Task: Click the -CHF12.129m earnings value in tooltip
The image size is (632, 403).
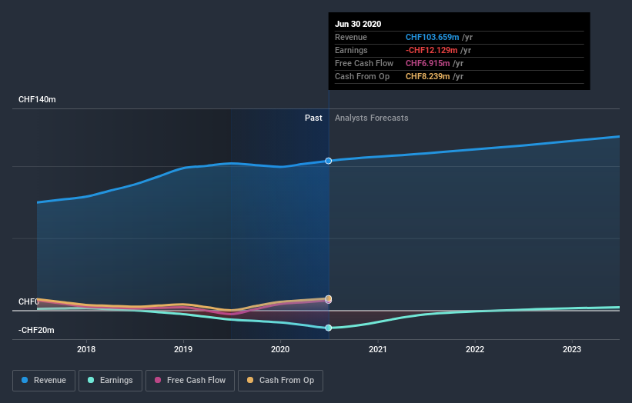Action: click(431, 50)
